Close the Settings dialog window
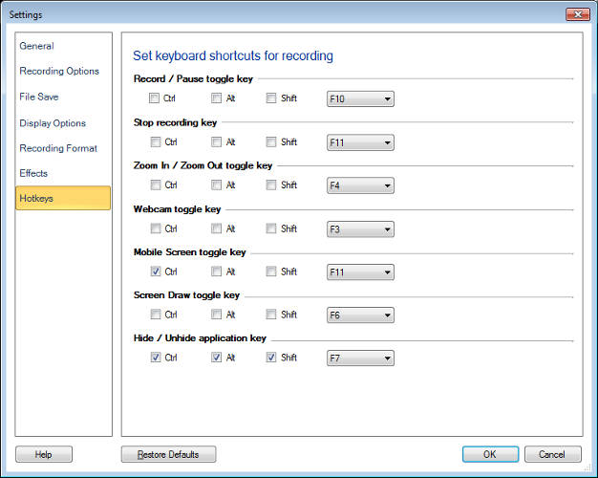Viewport: 598px width, 478px height. coord(577,14)
